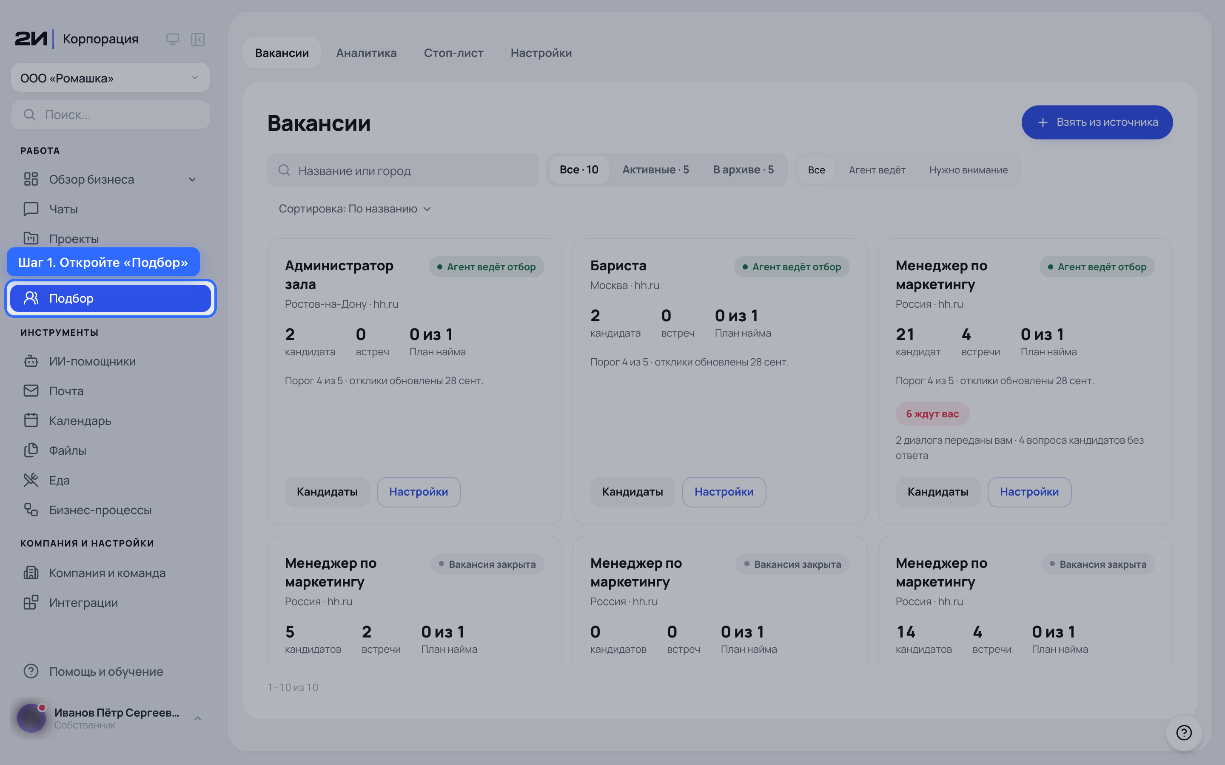This screenshot has height=765, width=1225.
Task: Open Файлы section
Action: [x=110, y=450]
